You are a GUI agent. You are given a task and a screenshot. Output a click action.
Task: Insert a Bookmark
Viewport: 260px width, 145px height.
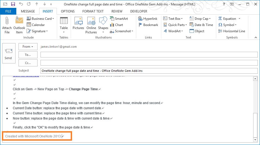(148, 25)
